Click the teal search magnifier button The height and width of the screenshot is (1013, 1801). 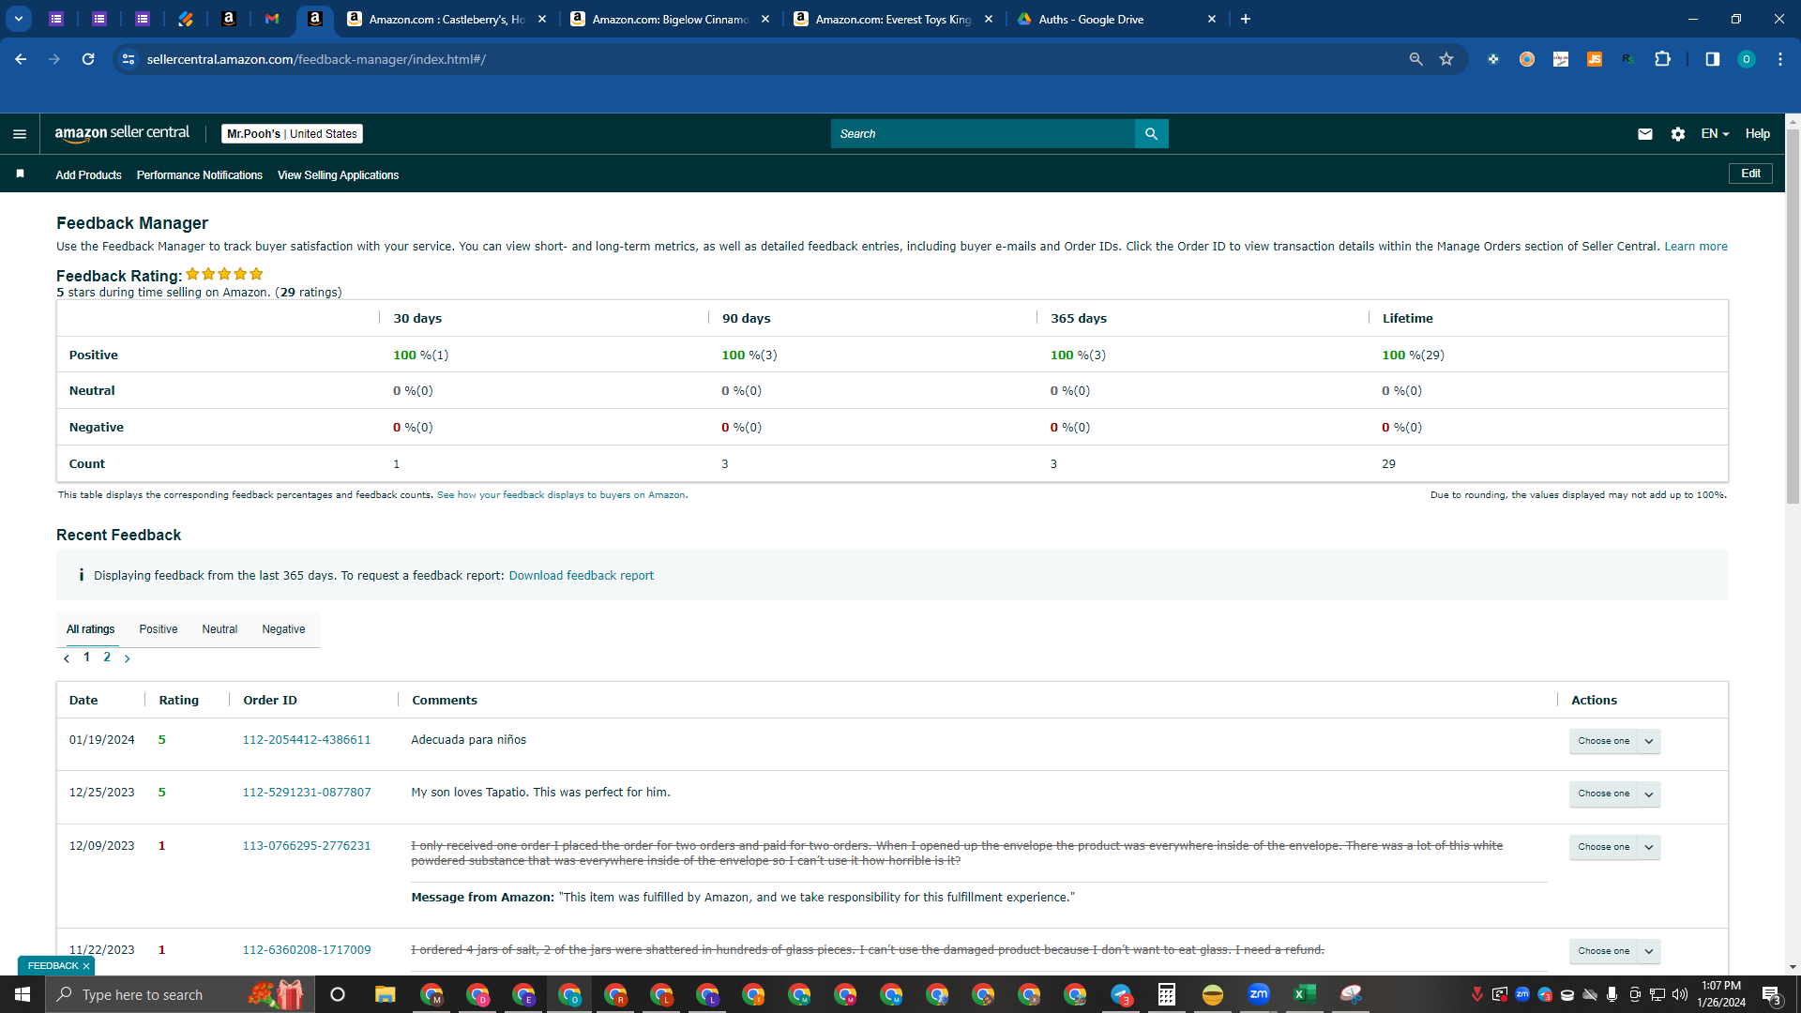click(1151, 134)
